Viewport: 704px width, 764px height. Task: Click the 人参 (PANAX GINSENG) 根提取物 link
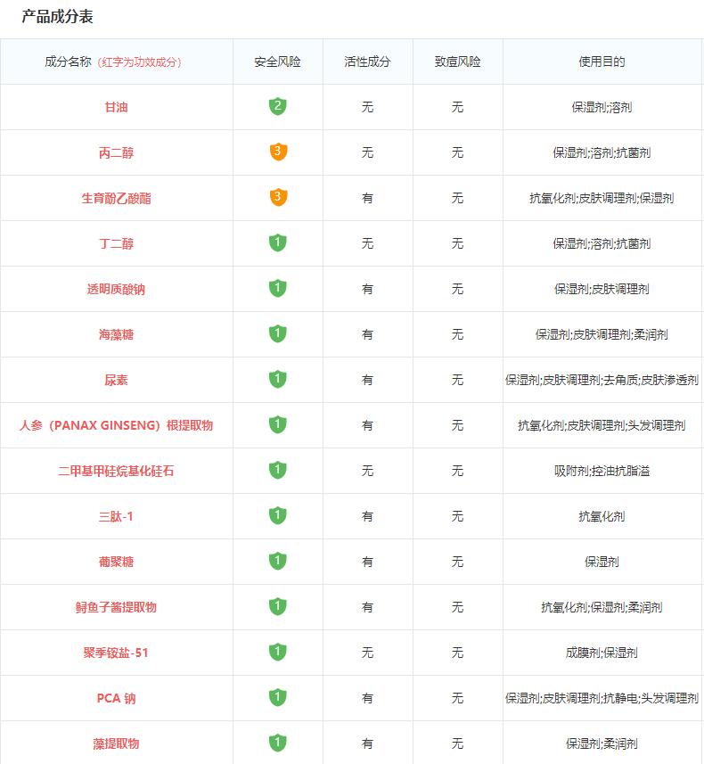pos(116,425)
